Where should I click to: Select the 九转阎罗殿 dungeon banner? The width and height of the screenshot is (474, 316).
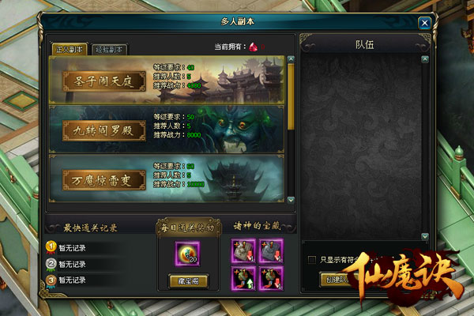[x=167, y=130]
